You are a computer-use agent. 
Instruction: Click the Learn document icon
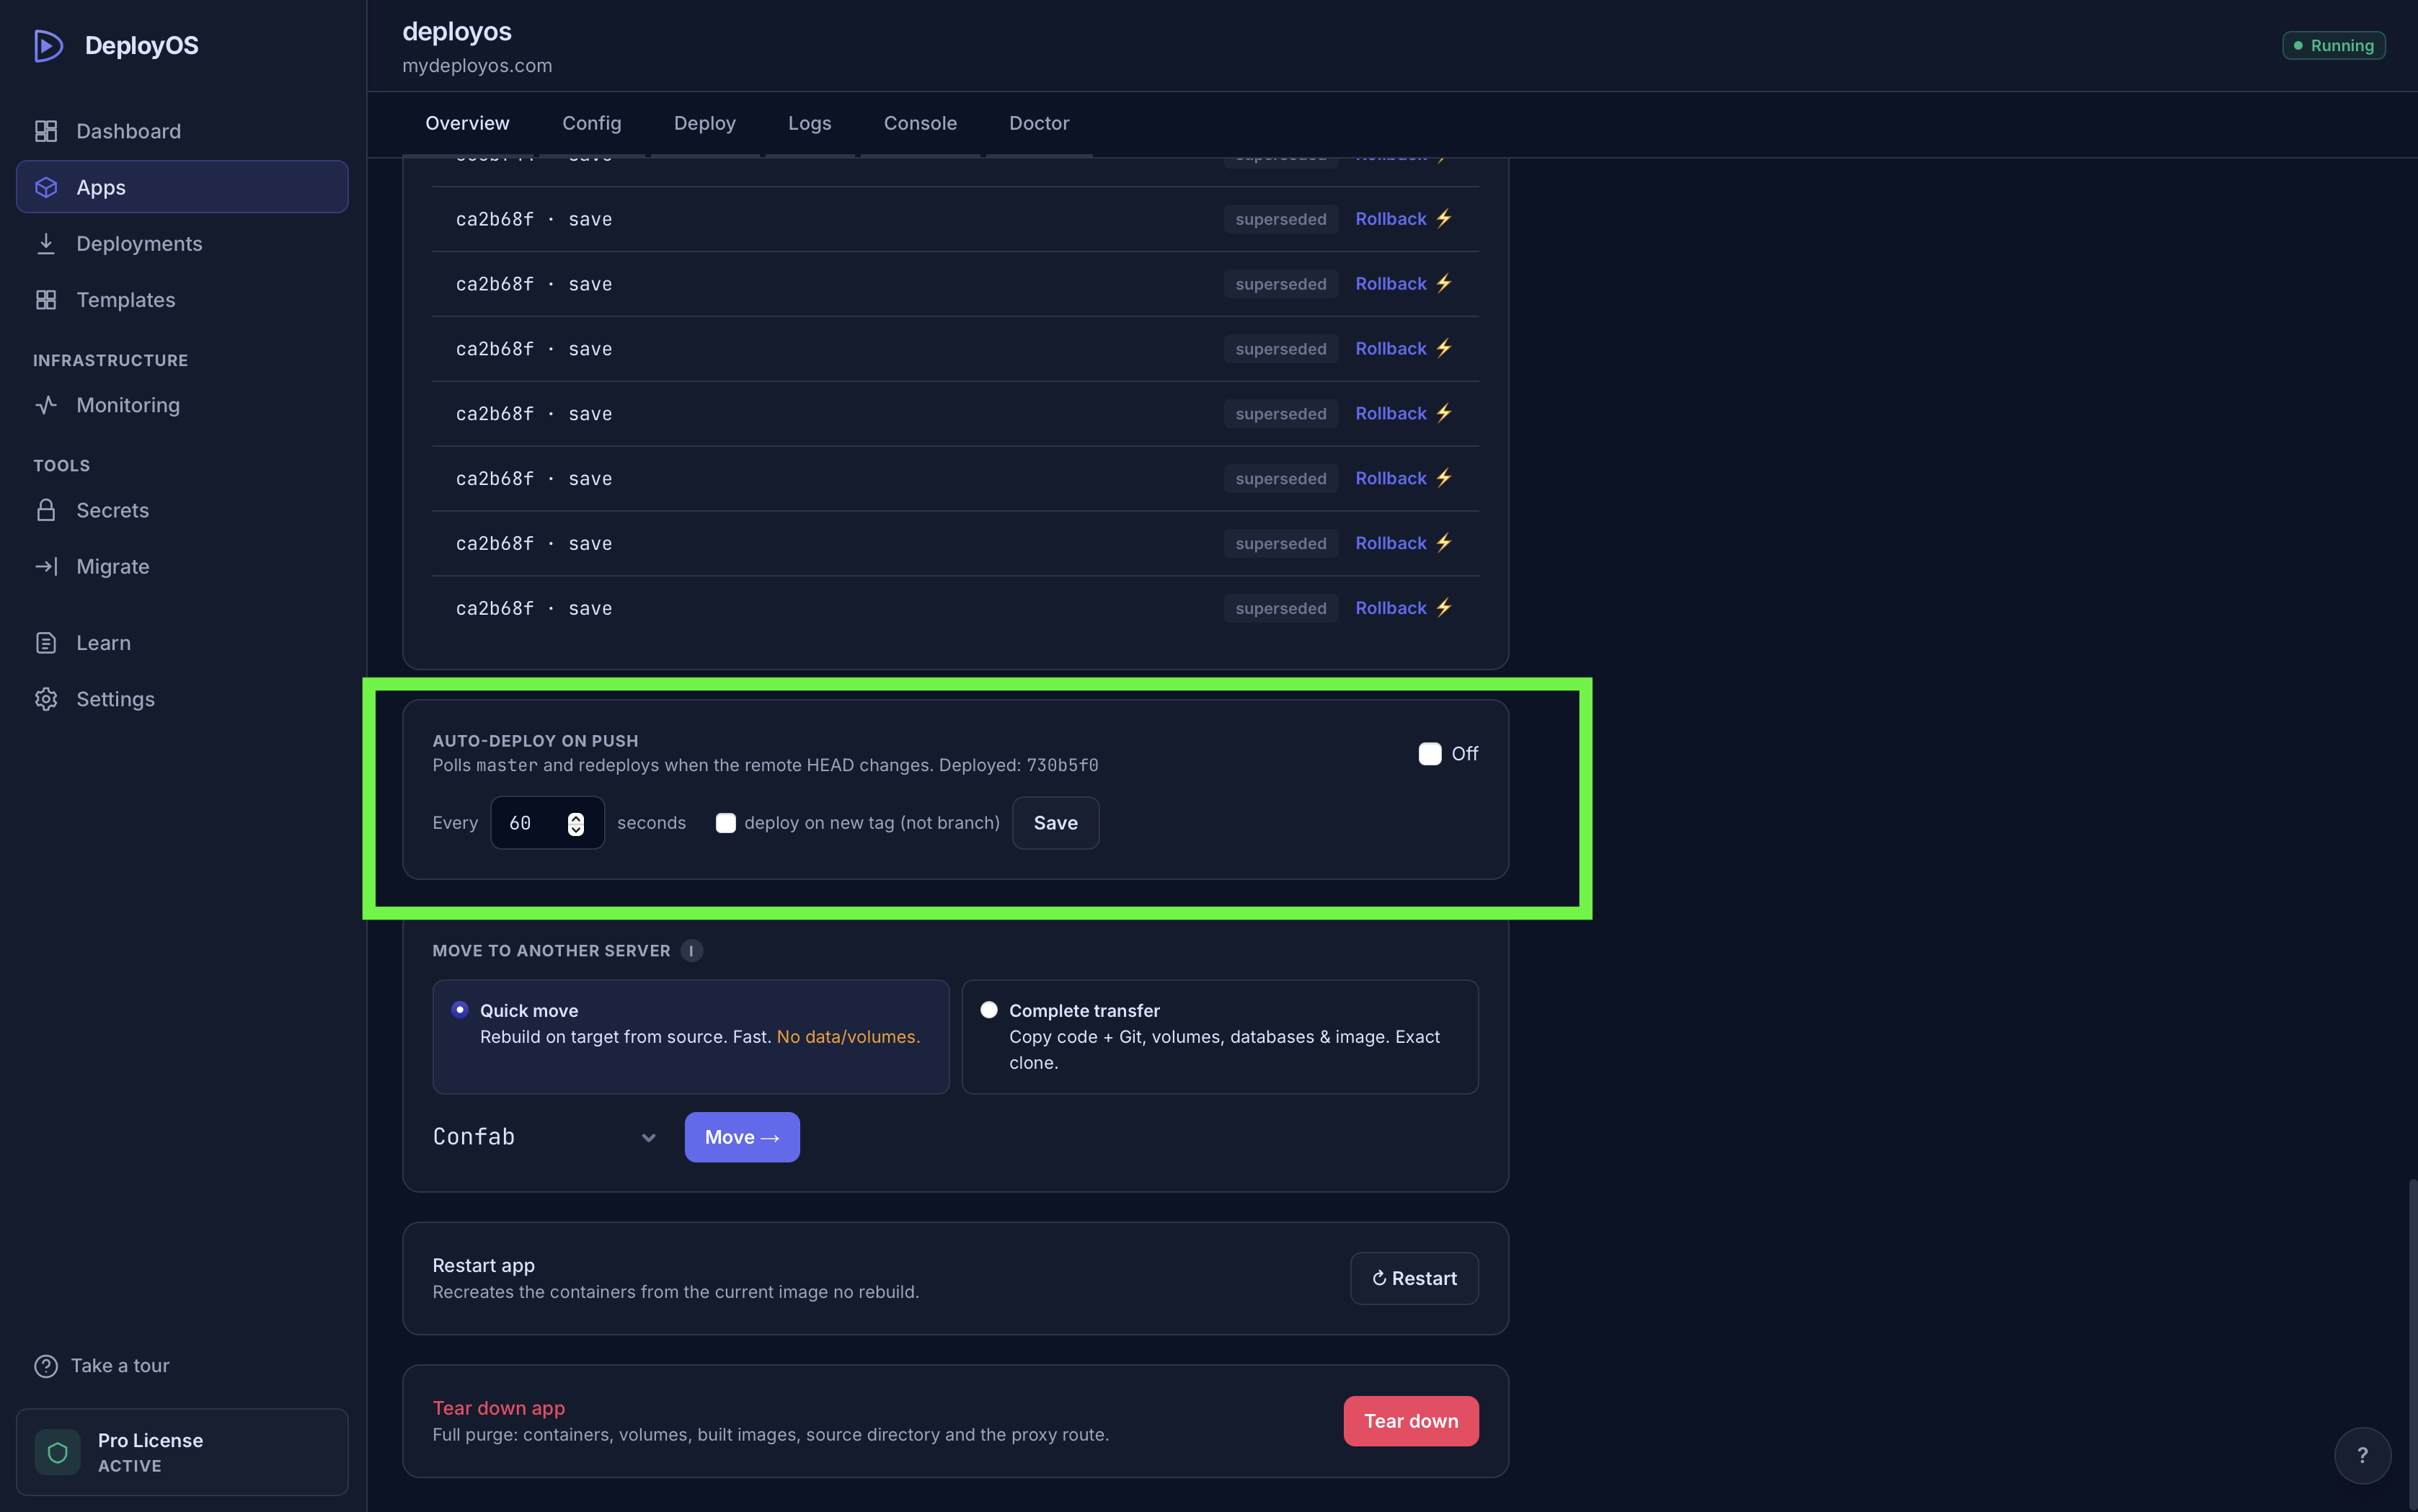46,643
